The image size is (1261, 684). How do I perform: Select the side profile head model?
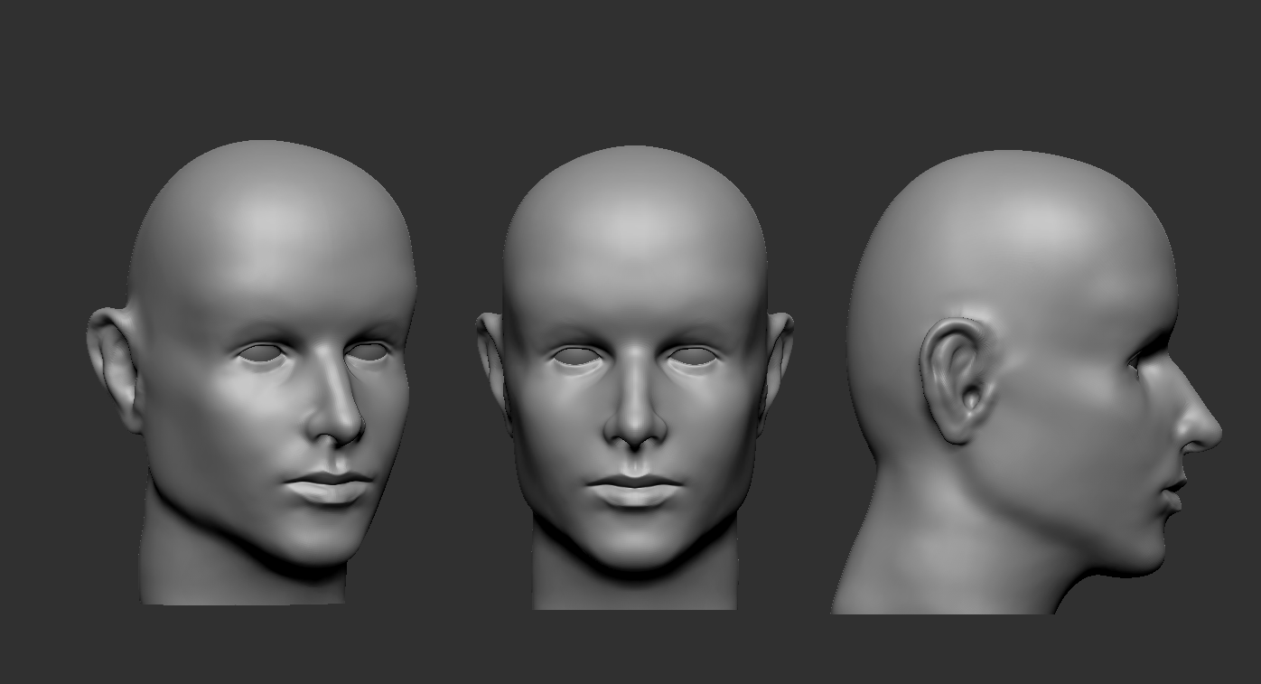tap(1026, 382)
